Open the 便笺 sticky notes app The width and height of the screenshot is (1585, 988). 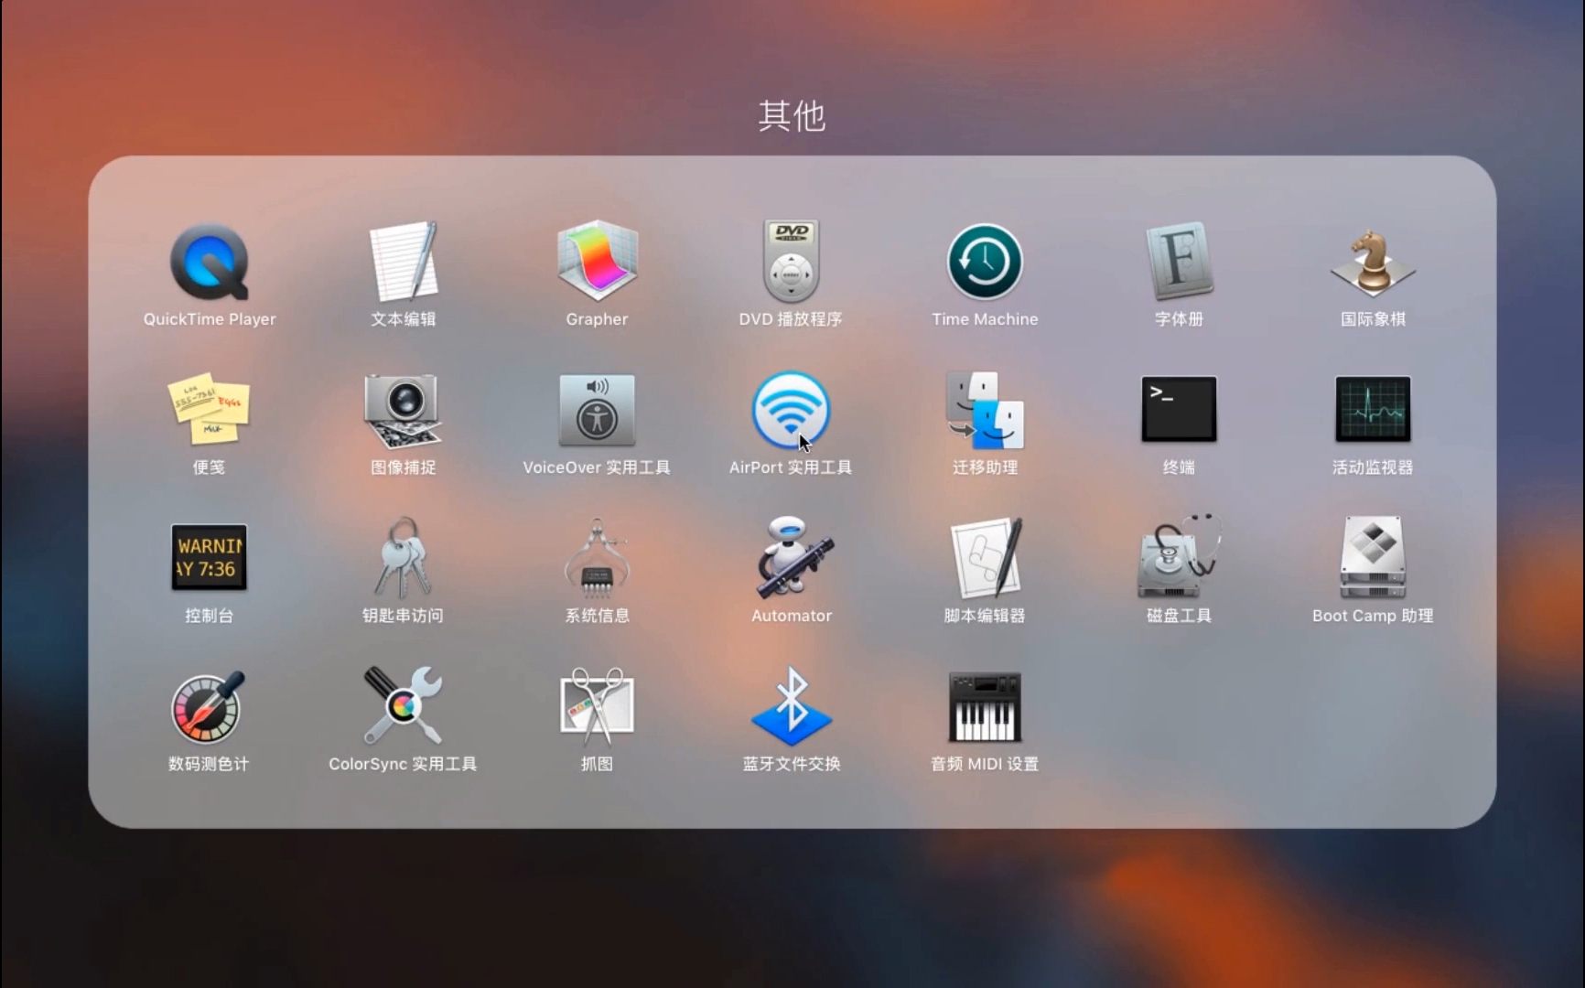[x=210, y=411]
